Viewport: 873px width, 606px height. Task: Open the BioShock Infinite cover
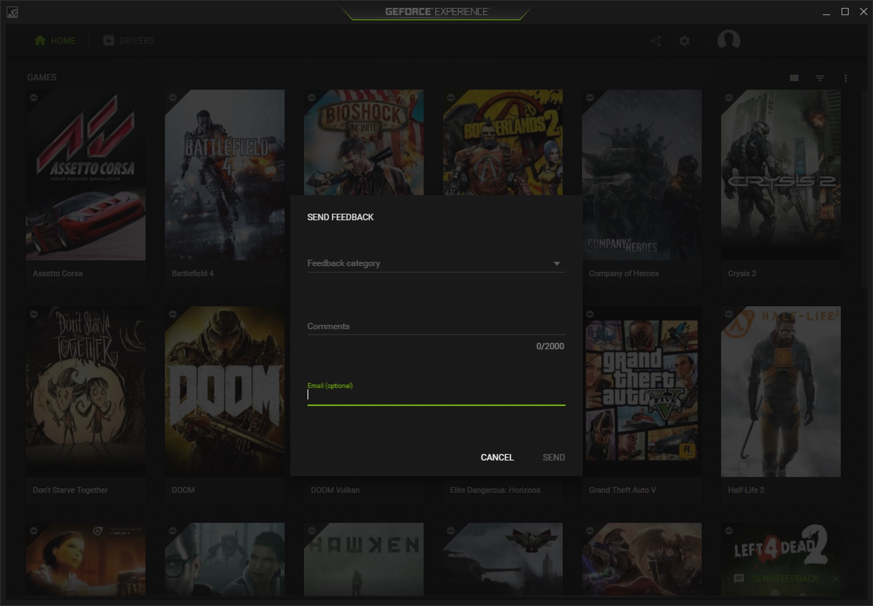[364, 142]
